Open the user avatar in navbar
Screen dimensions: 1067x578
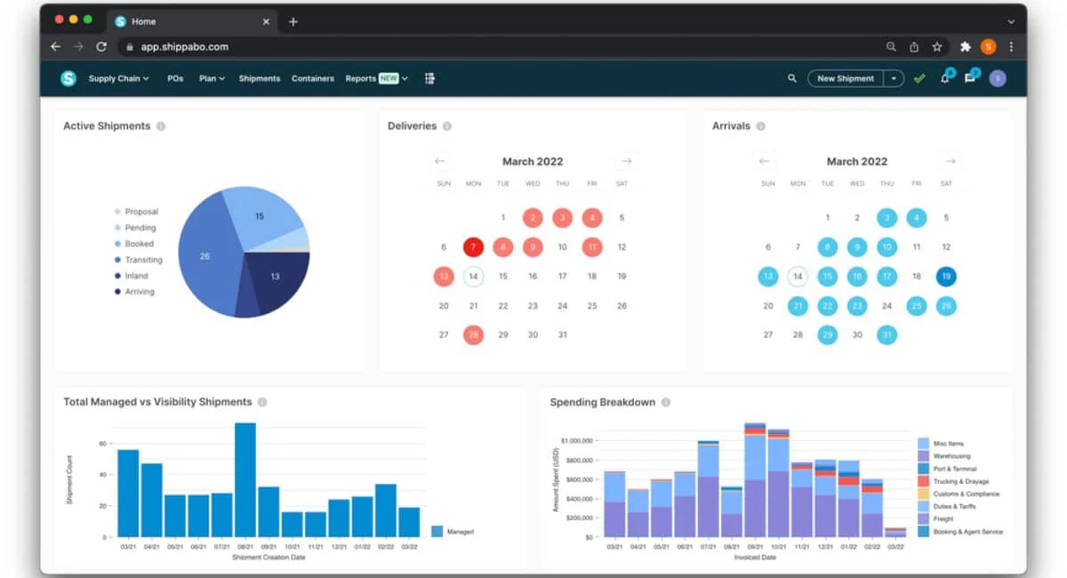point(998,78)
